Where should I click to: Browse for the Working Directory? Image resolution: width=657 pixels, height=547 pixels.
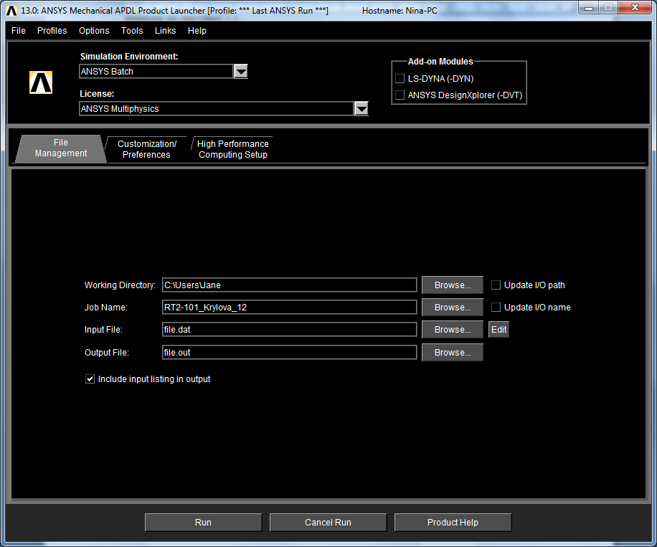tap(453, 285)
